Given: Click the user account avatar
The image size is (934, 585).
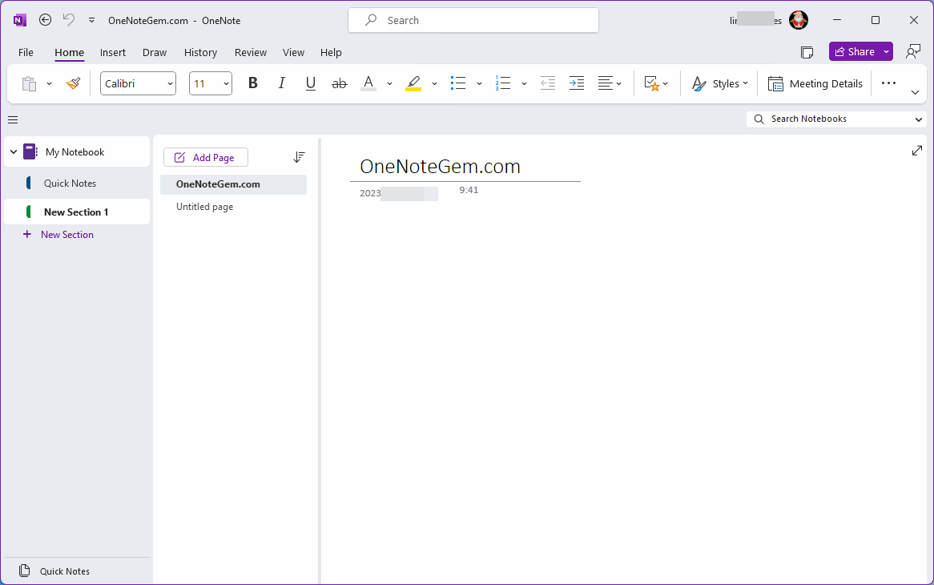Looking at the screenshot, I should (x=799, y=20).
